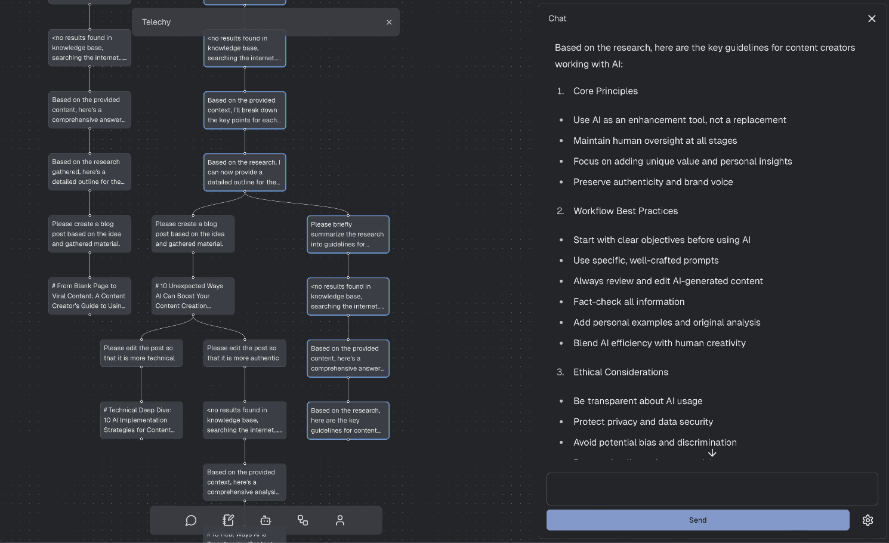The image size is (889, 543).
Task: Select '# From Blank Page to Viral Content' node
Action: (x=89, y=296)
